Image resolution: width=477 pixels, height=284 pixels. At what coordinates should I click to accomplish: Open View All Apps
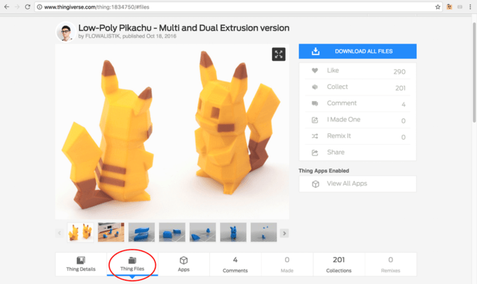(357, 184)
